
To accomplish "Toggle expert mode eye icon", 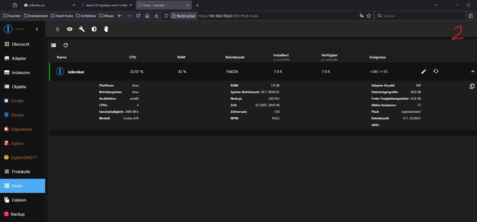I will tap(70, 29).
